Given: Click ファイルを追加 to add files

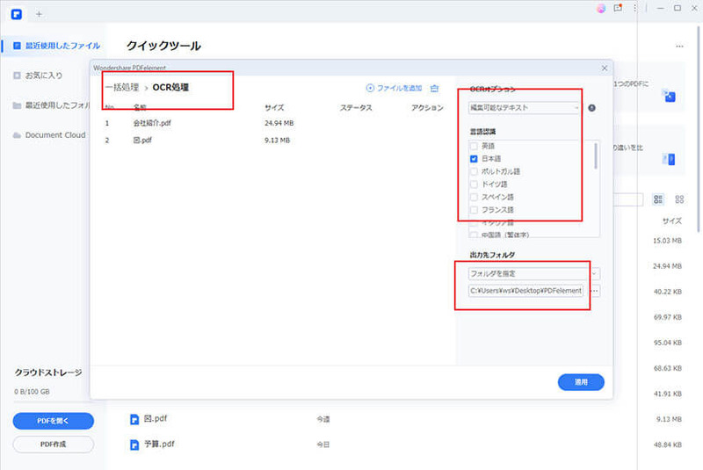Looking at the screenshot, I should pyautogui.click(x=394, y=88).
